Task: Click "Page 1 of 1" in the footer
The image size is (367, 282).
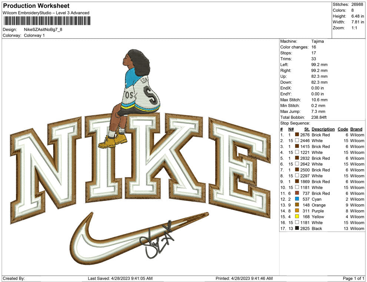Action: coord(353,278)
